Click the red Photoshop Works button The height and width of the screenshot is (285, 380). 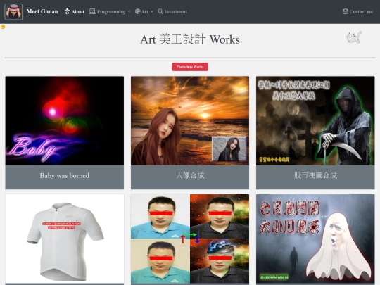click(190, 67)
